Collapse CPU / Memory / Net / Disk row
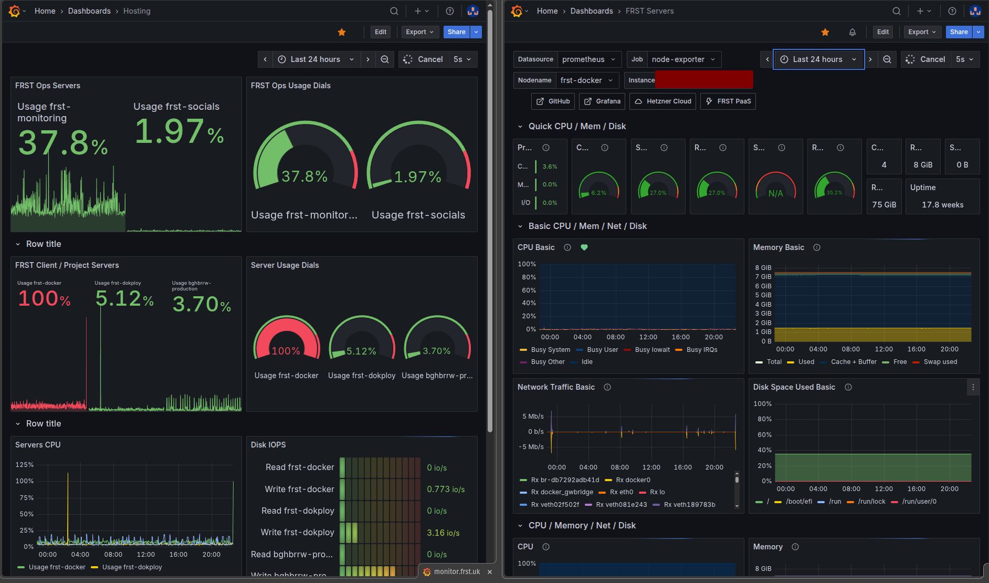This screenshot has width=989, height=583. click(x=520, y=526)
